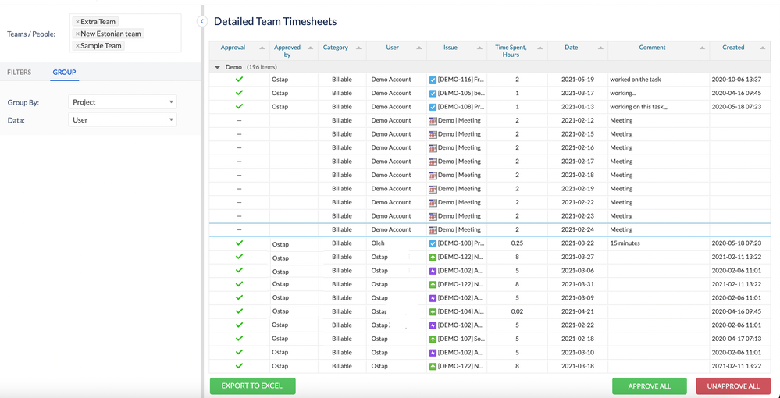Click UNAPPROVE ALL button
780x398 pixels.
coord(733,386)
